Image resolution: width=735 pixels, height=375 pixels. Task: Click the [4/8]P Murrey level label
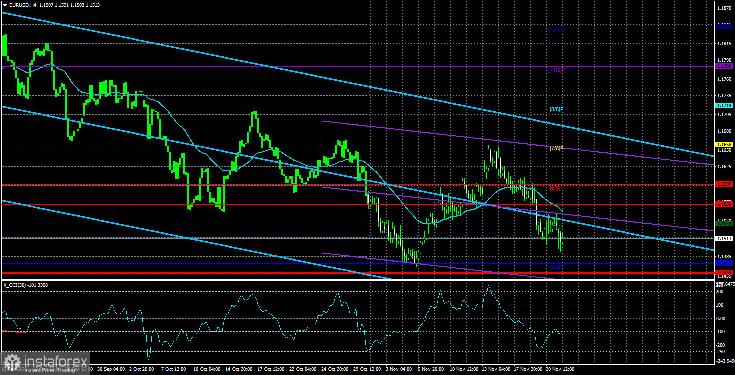click(x=556, y=266)
